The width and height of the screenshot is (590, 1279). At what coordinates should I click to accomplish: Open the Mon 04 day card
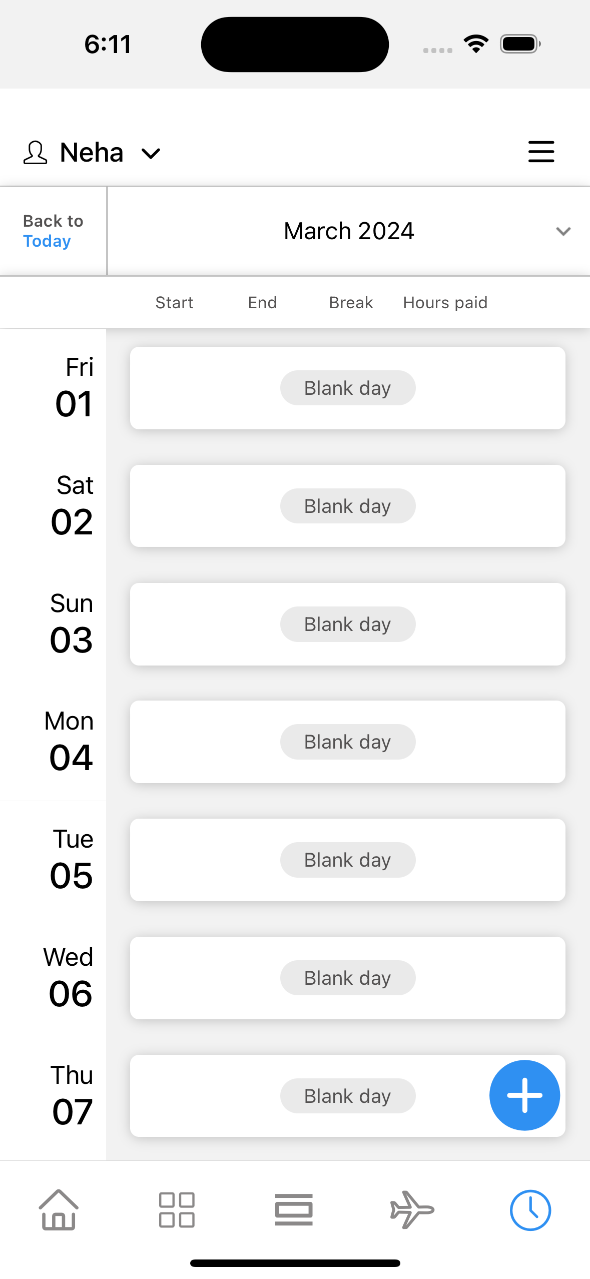click(347, 742)
